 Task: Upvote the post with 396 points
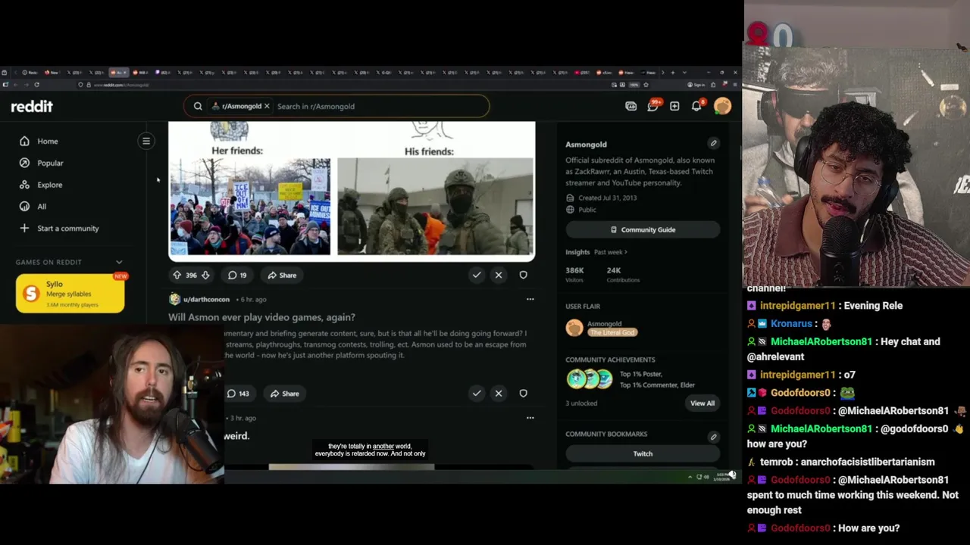coord(177,276)
